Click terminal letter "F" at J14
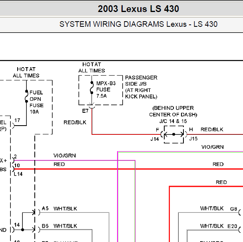Screen dimensions: 243x242 click(157, 130)
